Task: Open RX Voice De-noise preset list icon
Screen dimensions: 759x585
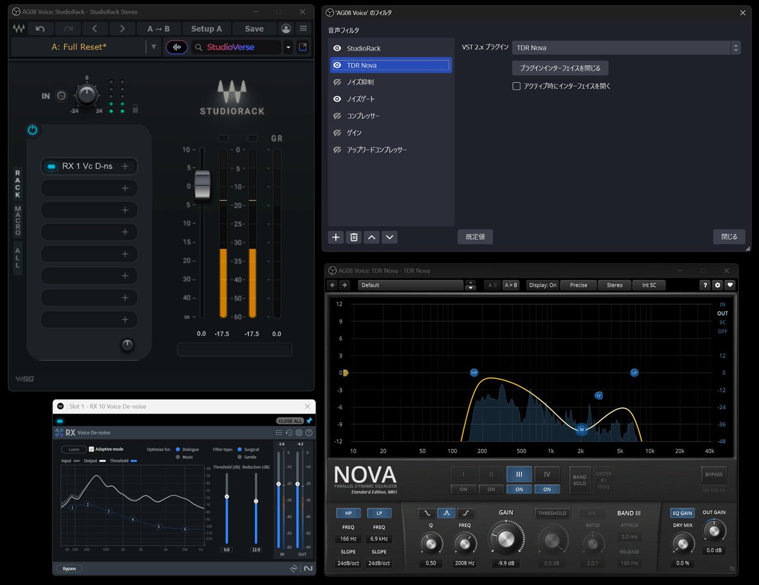Action: 279,433
